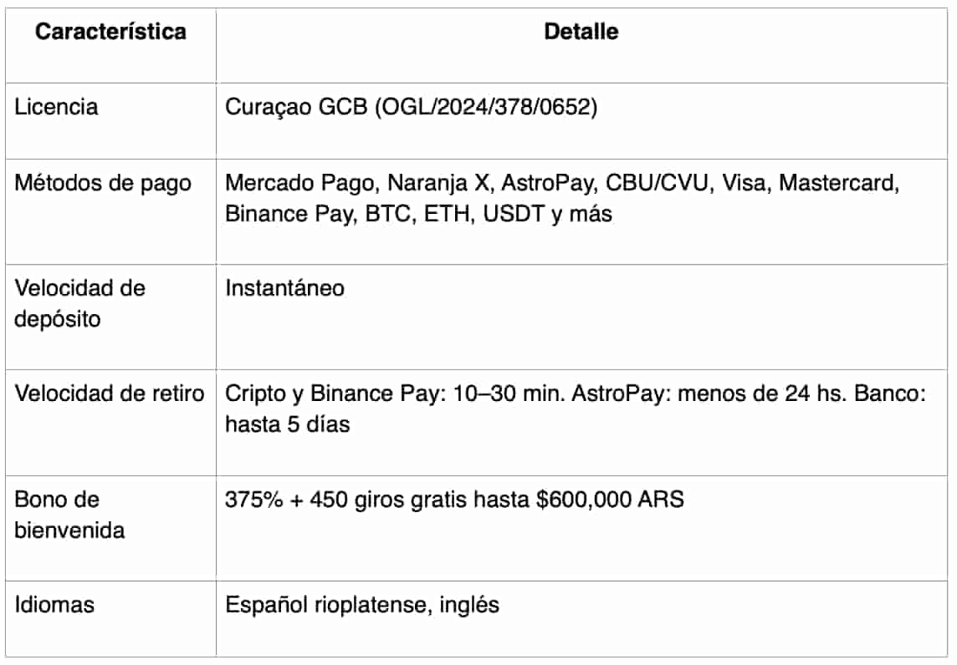This screenshot has width=957, height=665.
Task: Select the Licencia row label
Action: pyautogui.click(x=56, y=107)
